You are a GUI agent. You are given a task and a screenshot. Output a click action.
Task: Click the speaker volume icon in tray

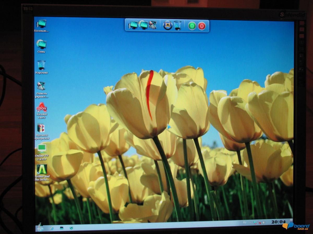[x=264, y=223]
